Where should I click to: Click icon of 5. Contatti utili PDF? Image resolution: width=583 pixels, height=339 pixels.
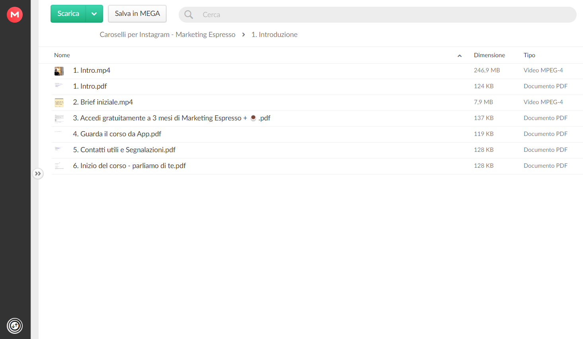point(59,149)
